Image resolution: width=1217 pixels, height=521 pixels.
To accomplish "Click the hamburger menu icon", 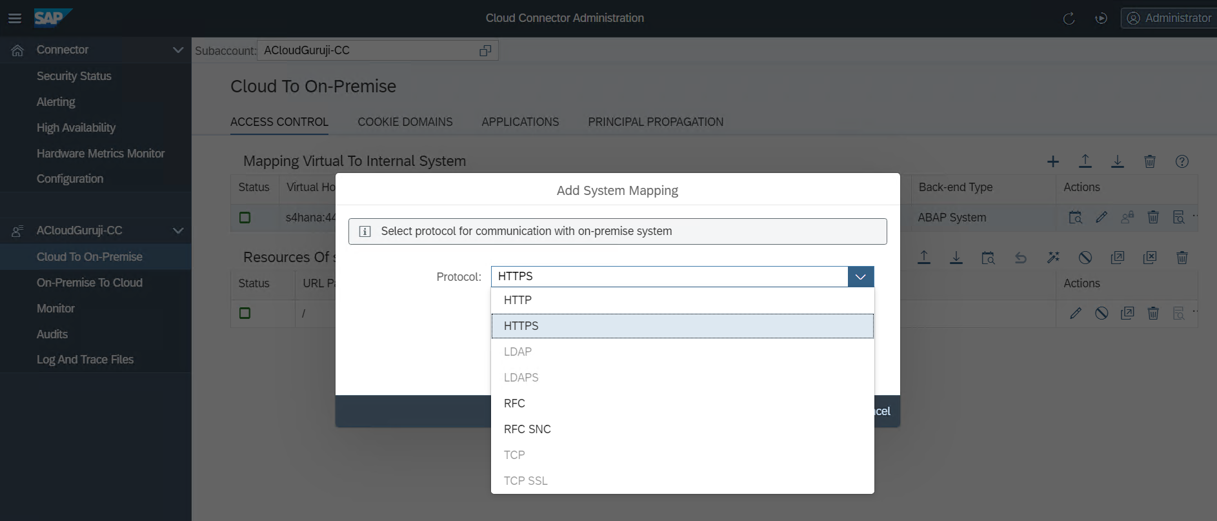I will pos(14,18).
